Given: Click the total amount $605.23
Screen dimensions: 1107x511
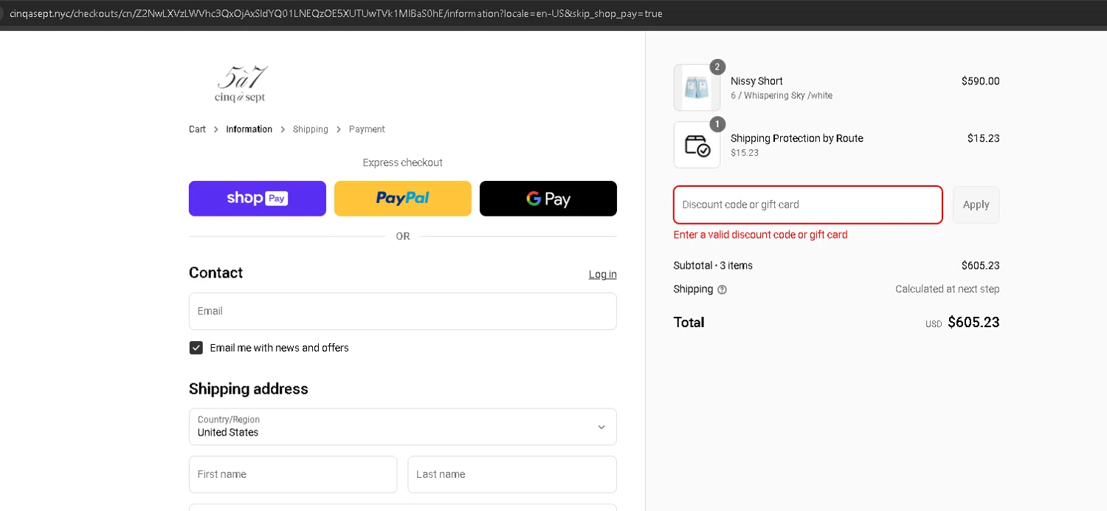Looking at the screenshot, I should point(973,323).
